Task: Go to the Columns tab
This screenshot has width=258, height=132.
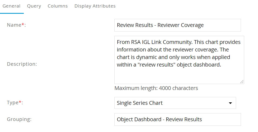Action: click(x=58, y=6)
